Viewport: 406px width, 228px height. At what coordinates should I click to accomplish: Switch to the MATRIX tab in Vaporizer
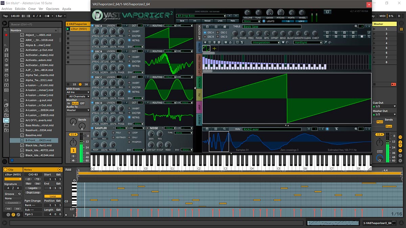tap(199, 82)
